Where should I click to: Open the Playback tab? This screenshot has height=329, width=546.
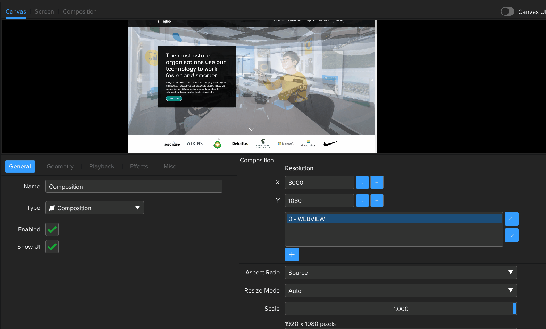(x=101, y=166)
